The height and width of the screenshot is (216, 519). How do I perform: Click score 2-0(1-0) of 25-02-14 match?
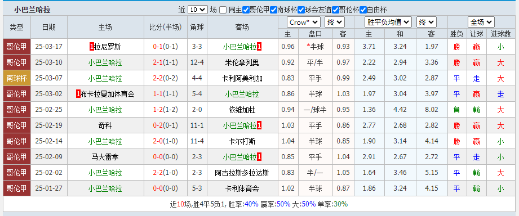click(x=166, y=141)
